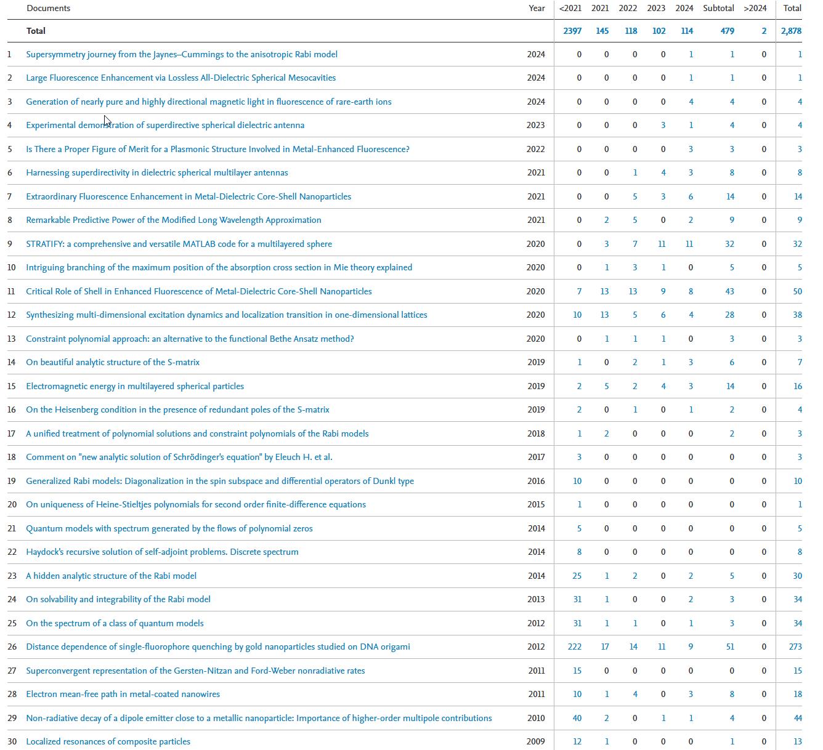Click <2021 citations 15 in Superconvergent representation row
Viewport: 823px width, 750px height.
coord(577,671)
